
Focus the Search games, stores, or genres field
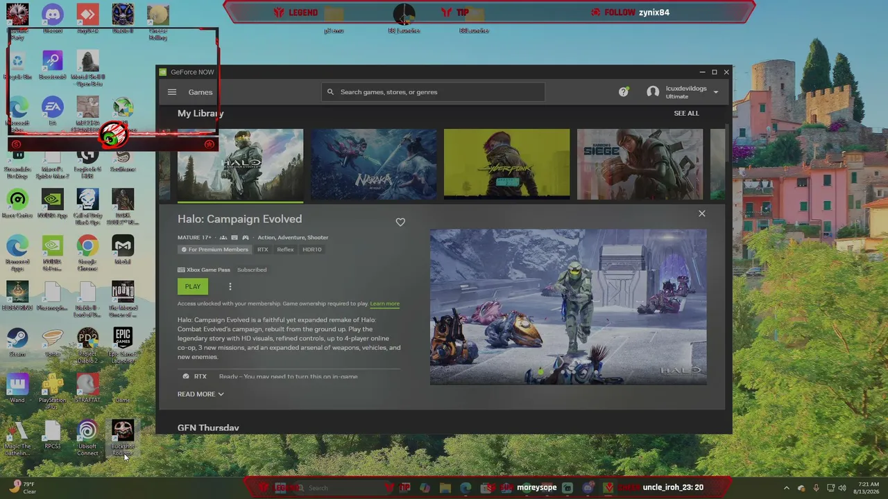(x=433, y=92)
